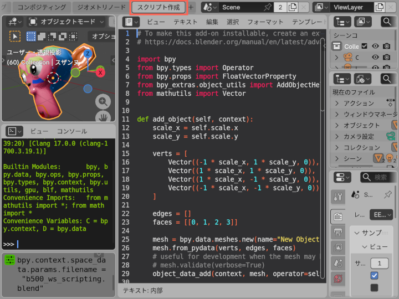Switch to the コンポジティング workspace tab
This screenshot has width=399, height=299.
click(42, 7)
